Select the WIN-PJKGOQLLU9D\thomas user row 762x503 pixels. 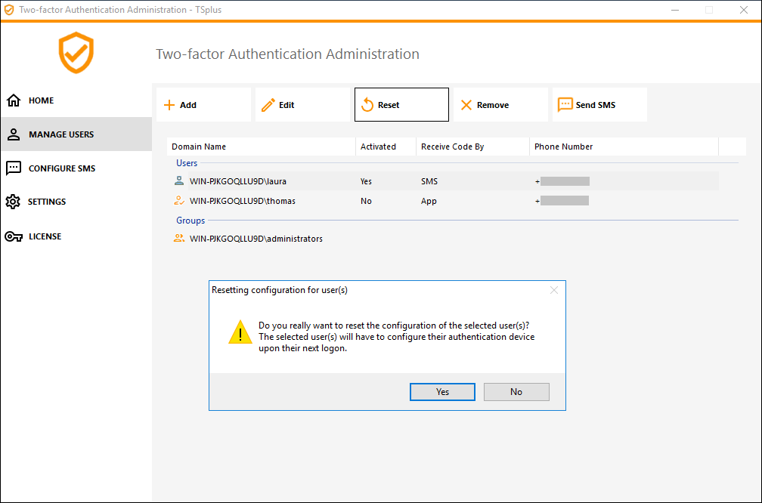click(242, 201)
